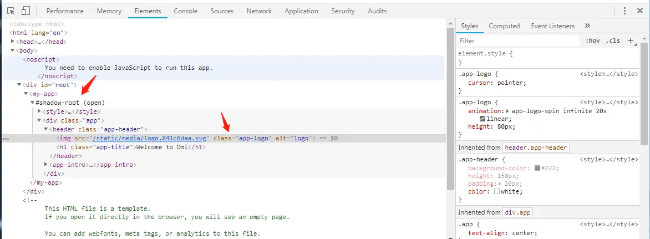Select the closing header tag row
Viewport: 650px width, 239px height.
pyautogui.click(x=65, y=156)
